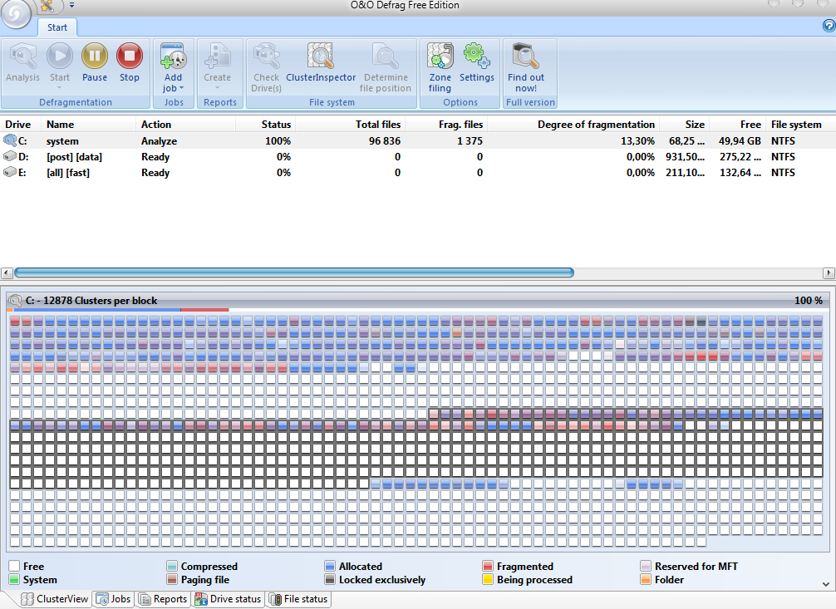Click the Add job icon
The height and width of the screenshot is (609, 836).
(x=174, y=56)
